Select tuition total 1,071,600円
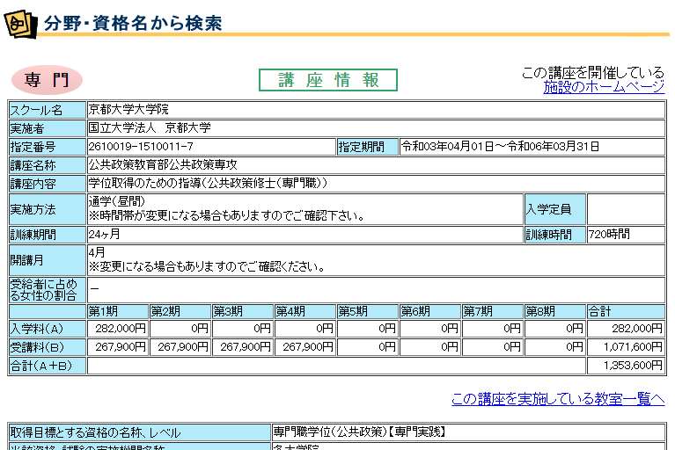Image resolution: width=675 pixels, height=450 pixels. [x=633, y=347]
